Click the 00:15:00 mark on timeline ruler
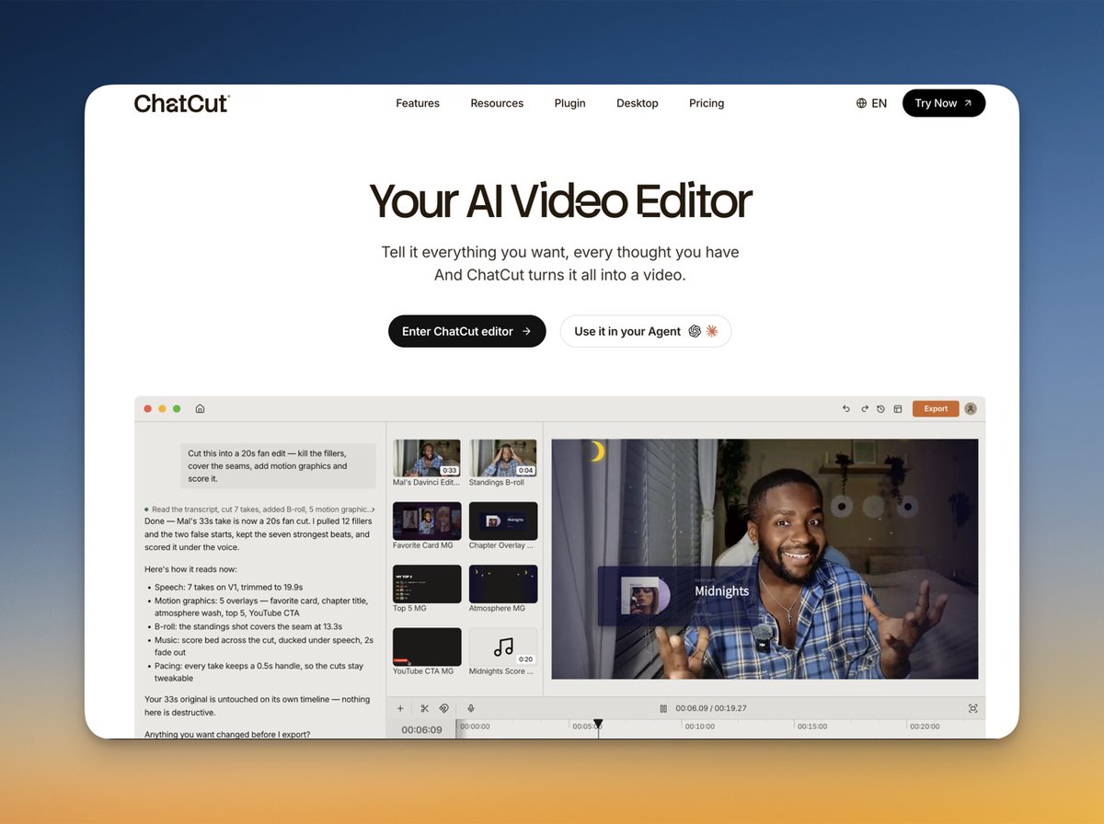1104x824 pixels. pos(812,727)
